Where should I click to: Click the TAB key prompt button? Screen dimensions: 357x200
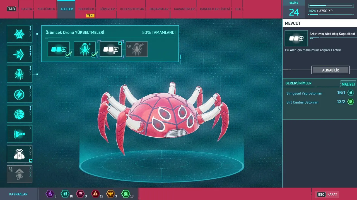(x=11, y=9)
